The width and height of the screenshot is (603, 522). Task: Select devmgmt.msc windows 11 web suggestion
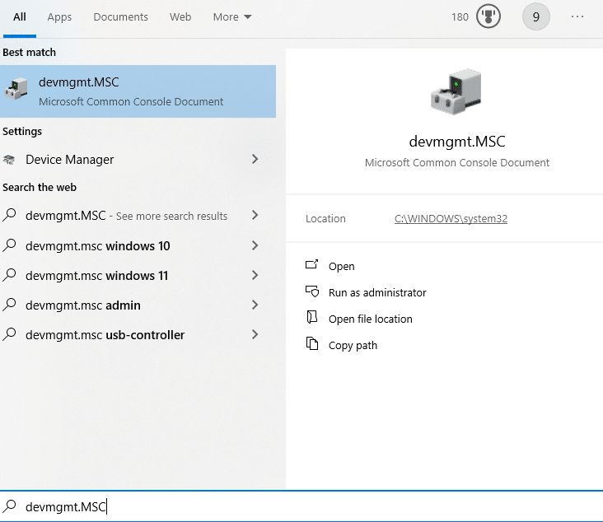click(96, 276)
